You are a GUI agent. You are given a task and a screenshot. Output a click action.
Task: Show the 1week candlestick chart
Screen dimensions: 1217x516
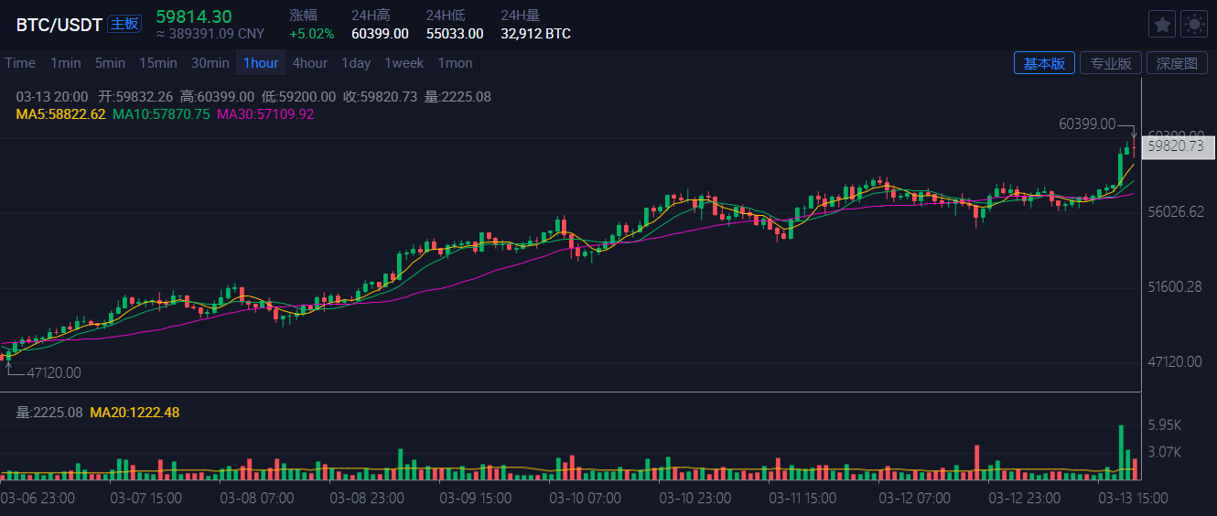[x=404, y=63]
